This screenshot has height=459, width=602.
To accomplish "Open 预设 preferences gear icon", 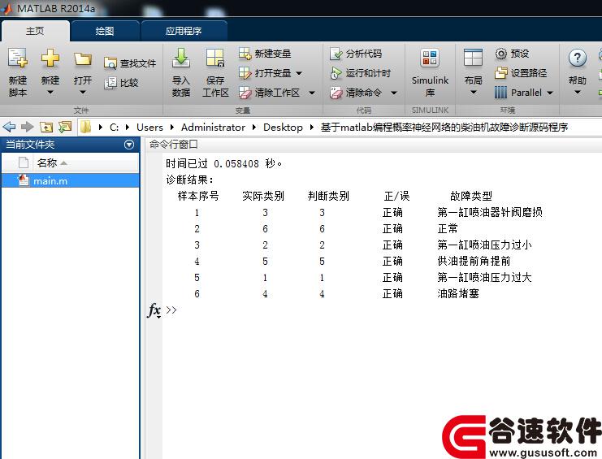I will pos(501,54).
